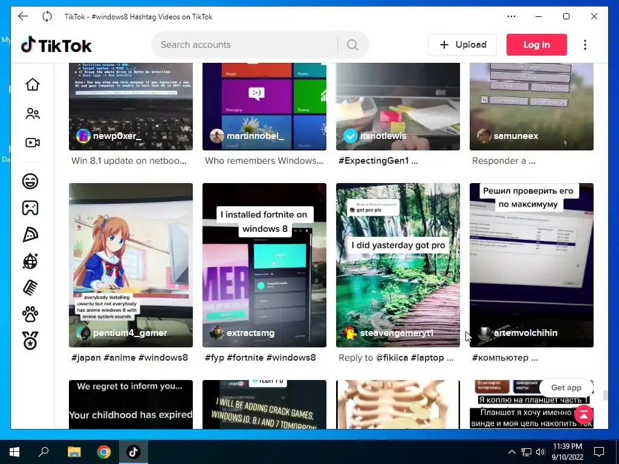The height and width of the screenshot is (464, 619).
Task: Open the Home feed icon in sidebar
Action: click(33, 85)
